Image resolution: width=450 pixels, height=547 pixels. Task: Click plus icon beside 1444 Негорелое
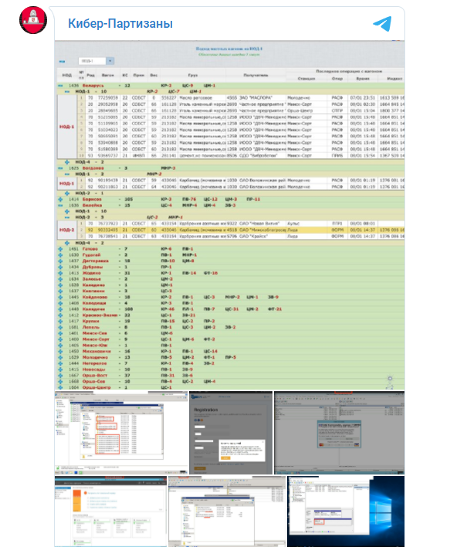[x=60, y=363]
